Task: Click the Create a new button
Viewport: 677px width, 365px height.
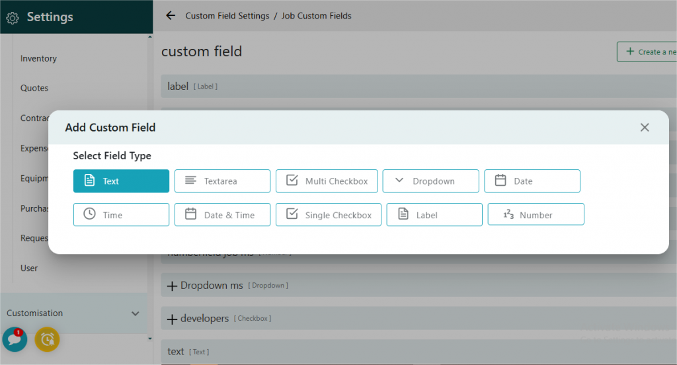Action: pos(648,52)
